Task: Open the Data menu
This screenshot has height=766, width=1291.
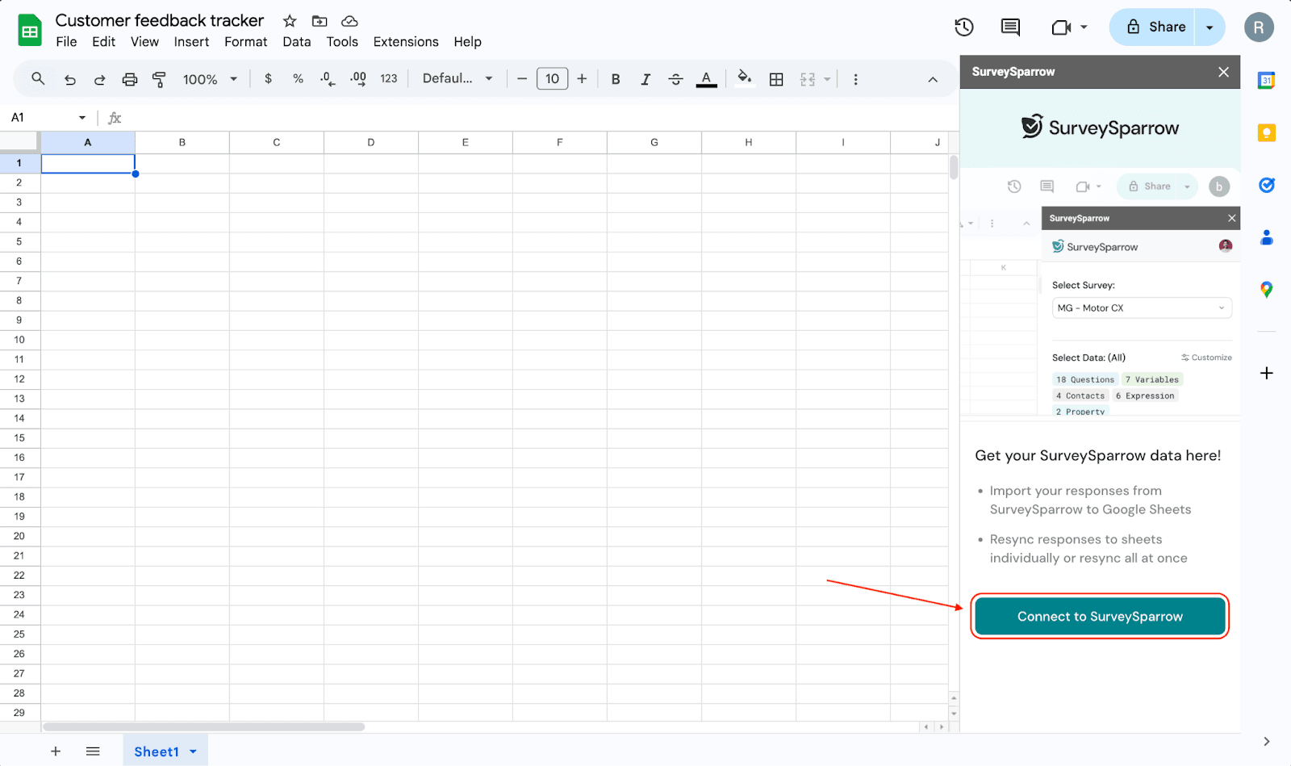Action: pyautogui.click(x=296, y=42)
